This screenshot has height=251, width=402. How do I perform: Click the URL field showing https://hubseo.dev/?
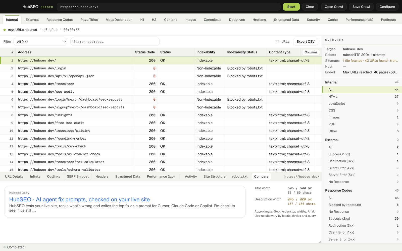coord(168,7)
